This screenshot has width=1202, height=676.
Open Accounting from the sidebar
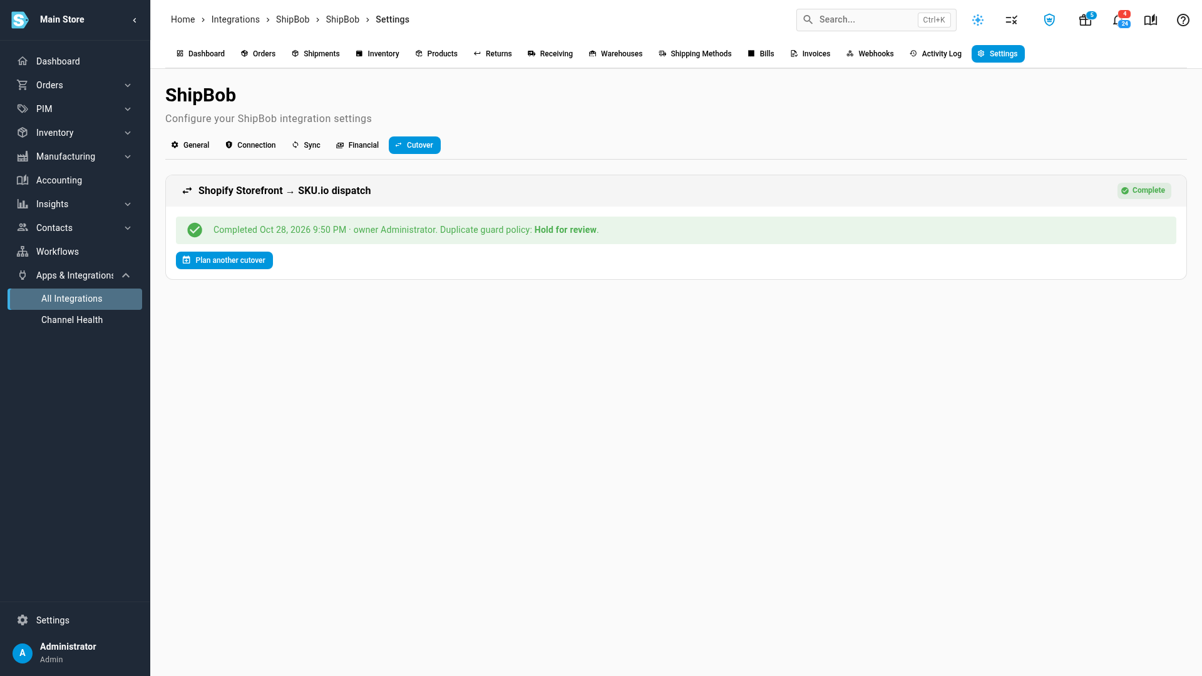(x=75, y=180)
